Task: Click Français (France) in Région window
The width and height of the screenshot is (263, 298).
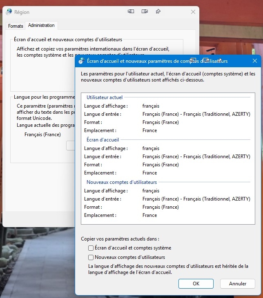Action: coord(42,135)
